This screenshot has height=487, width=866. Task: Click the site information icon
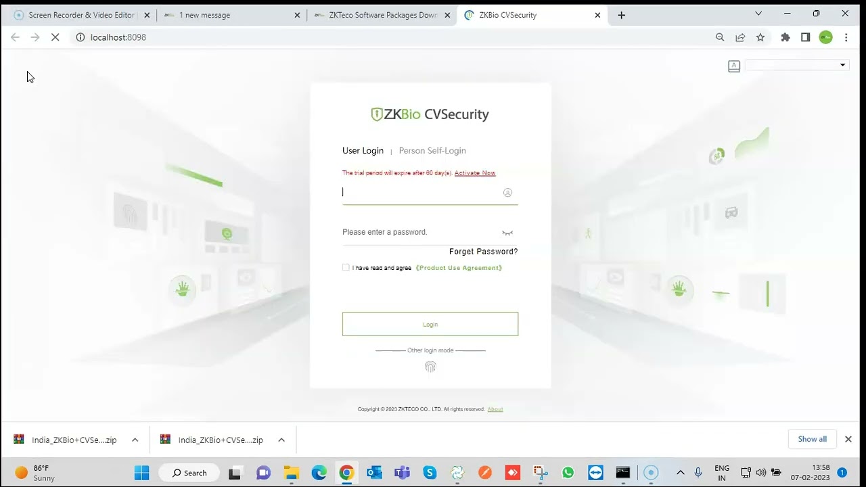point(80,37)
